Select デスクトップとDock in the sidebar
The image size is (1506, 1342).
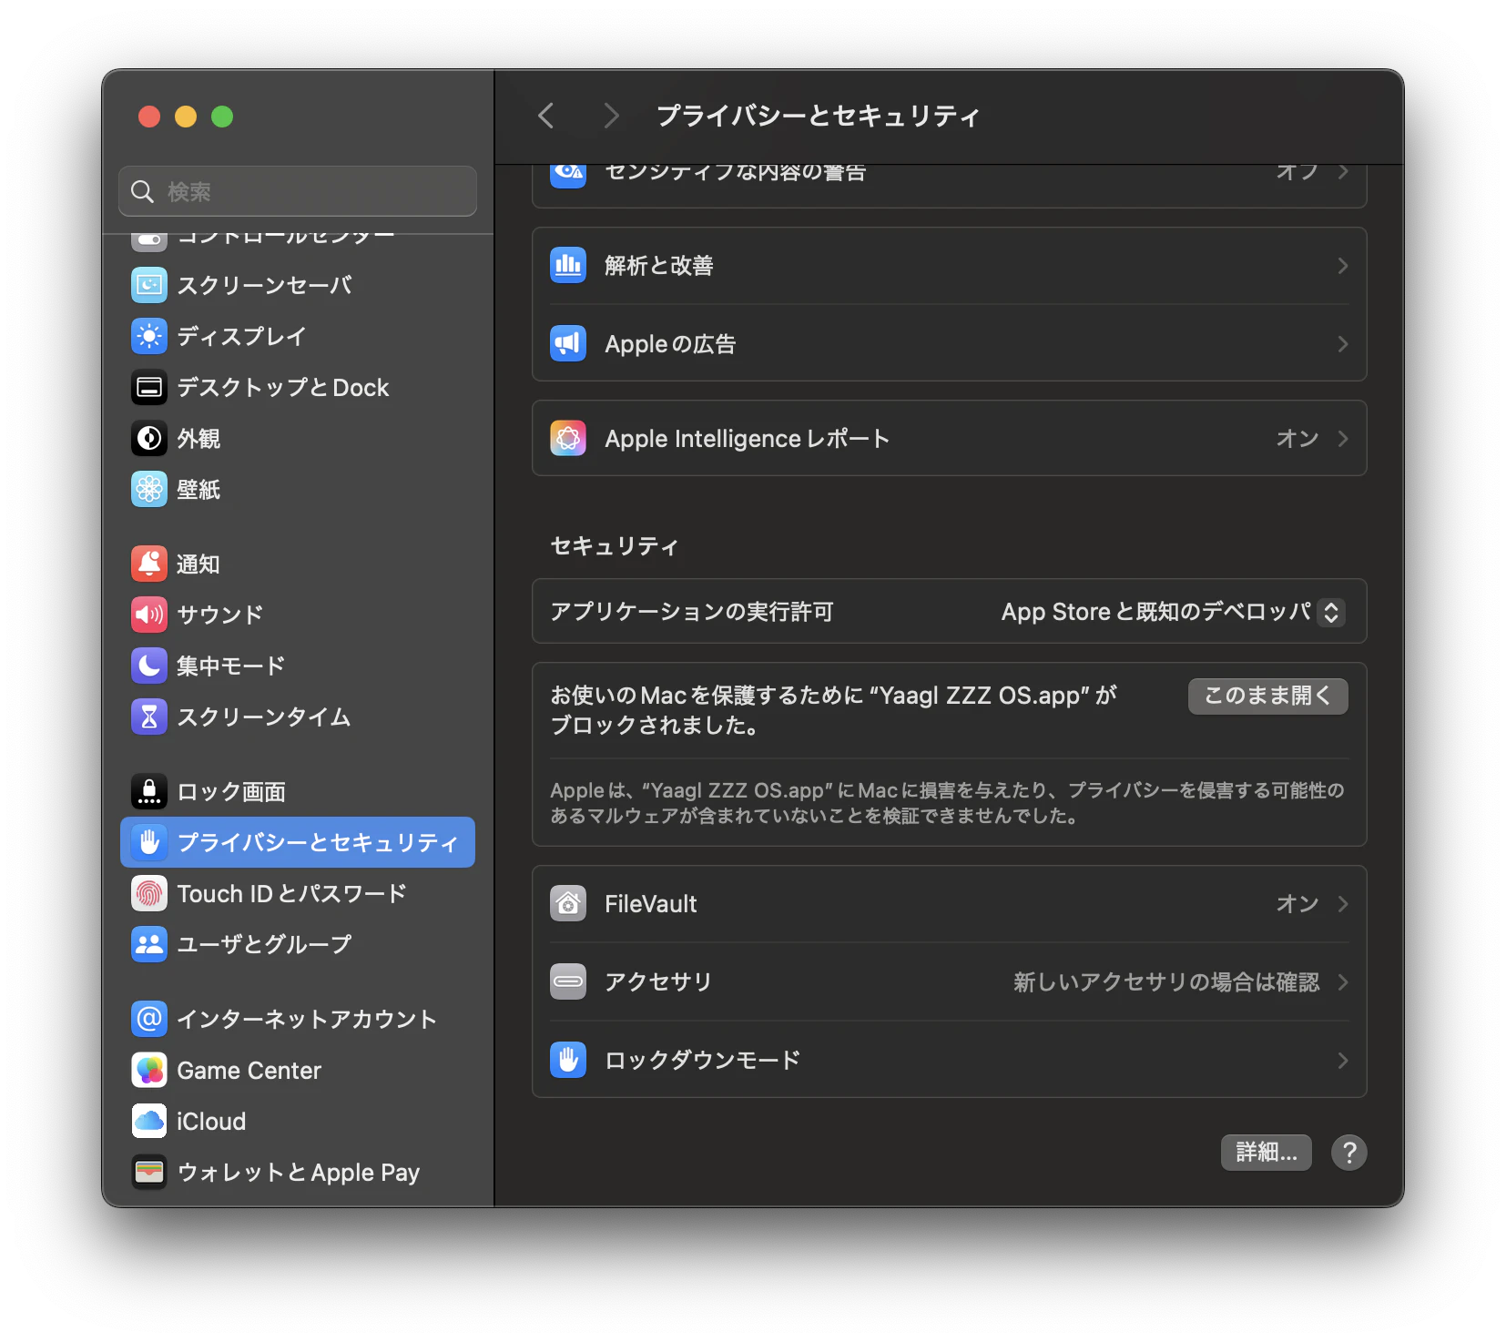(x=298, y=387)
